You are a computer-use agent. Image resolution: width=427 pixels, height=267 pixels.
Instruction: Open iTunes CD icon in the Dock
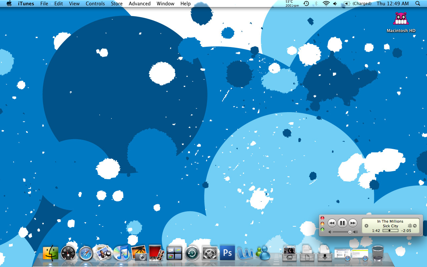(121, 253)
